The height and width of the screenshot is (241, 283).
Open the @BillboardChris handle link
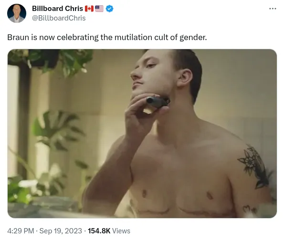coord(59,18)
